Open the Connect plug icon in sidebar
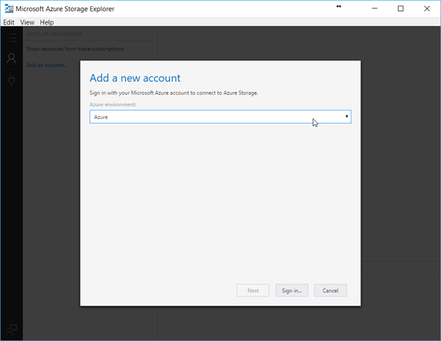This screenshot has width=441, height=341. pyautogui.click(x=12, y=81)
